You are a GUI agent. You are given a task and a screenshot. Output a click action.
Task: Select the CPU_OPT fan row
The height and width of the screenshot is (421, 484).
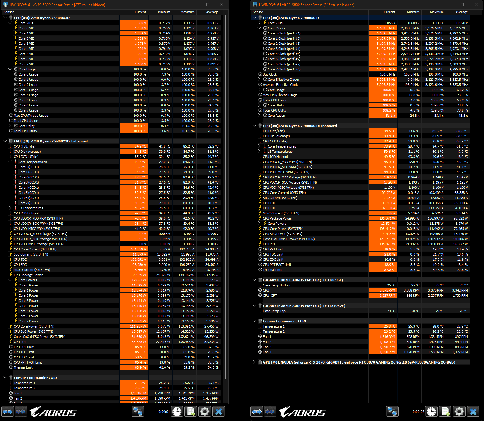pyautogui.click(x=360, y=295)
